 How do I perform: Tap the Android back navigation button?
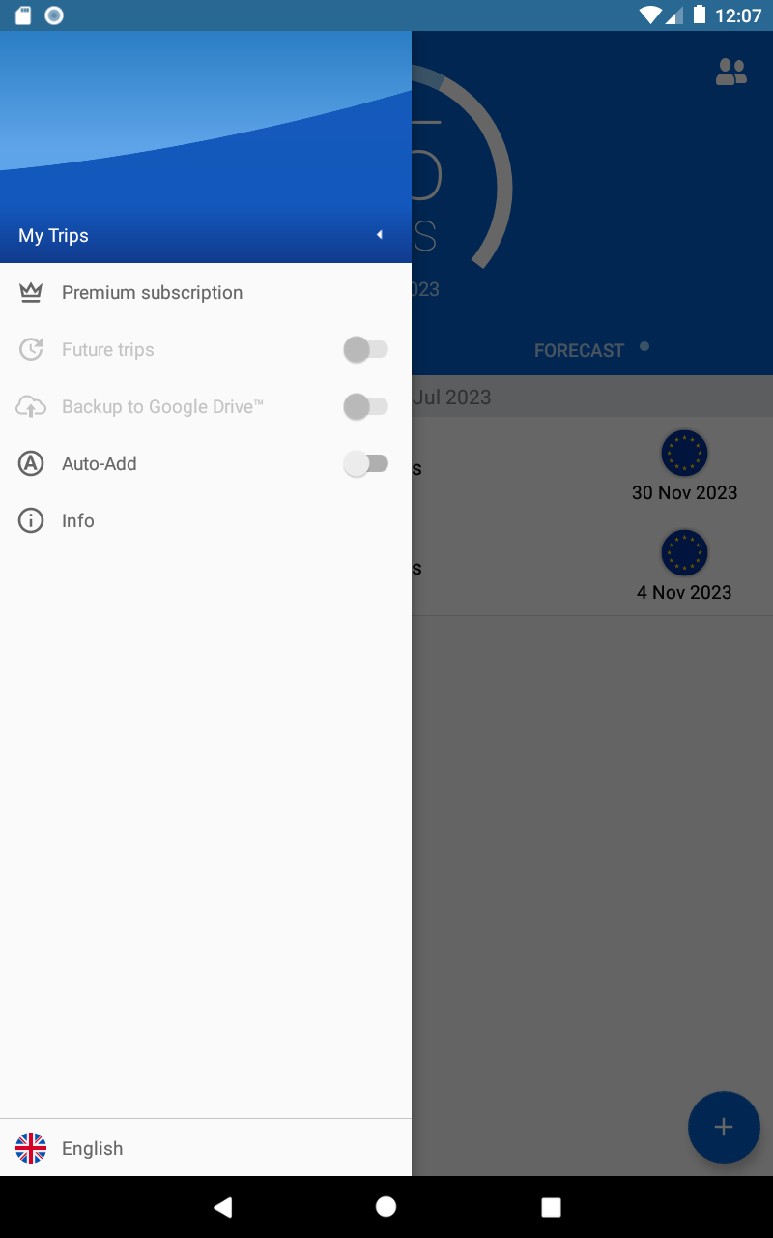pyautogui.click(x=223, y=1206)
